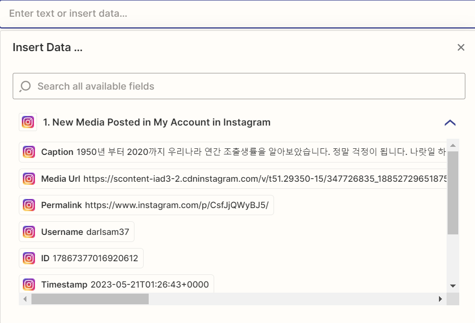Collapse the New Media Posted in Instagram section
The width and height of the screenshot is (475, 323).
coord(450,123)
